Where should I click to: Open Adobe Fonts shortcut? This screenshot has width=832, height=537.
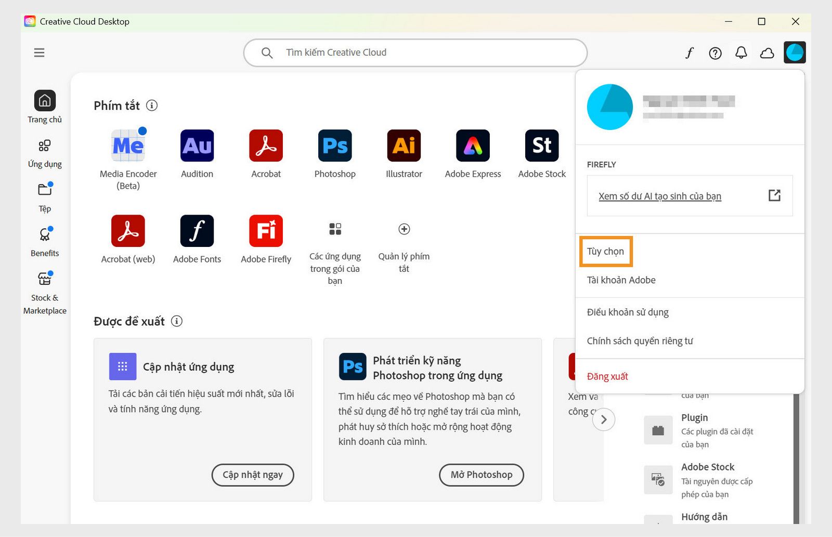click(x=197, y=230)
